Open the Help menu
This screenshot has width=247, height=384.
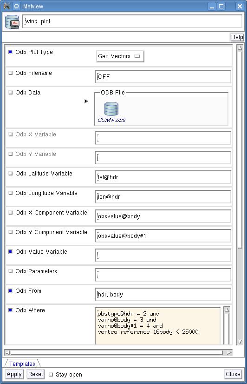(x=237, y=37)
